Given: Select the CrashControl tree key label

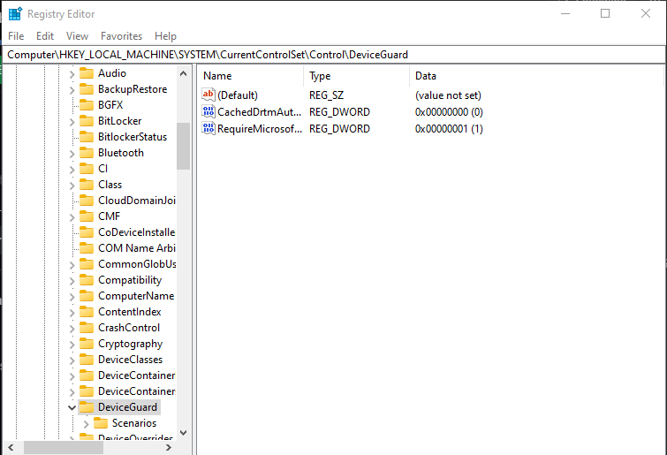Looking at the screenshot, I should coord(129,328).
